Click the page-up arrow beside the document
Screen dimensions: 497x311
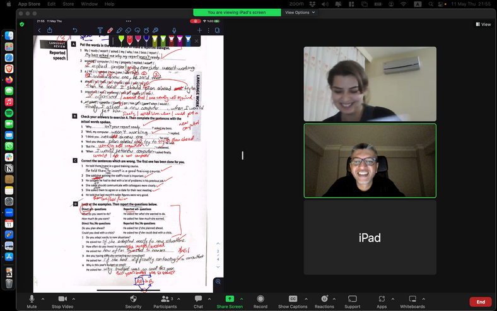click(218, 244)
